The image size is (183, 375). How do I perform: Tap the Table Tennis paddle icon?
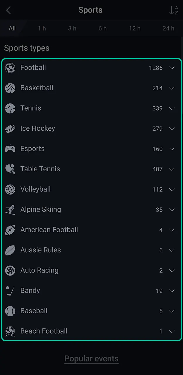tap(10, 169)
